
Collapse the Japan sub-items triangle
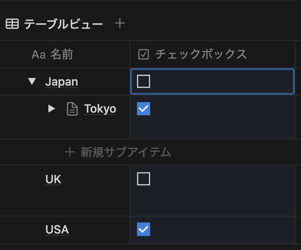[32, 81]
